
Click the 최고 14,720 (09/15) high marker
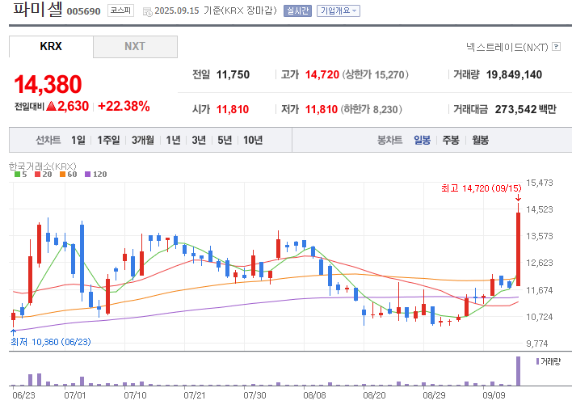pos(482,188)
